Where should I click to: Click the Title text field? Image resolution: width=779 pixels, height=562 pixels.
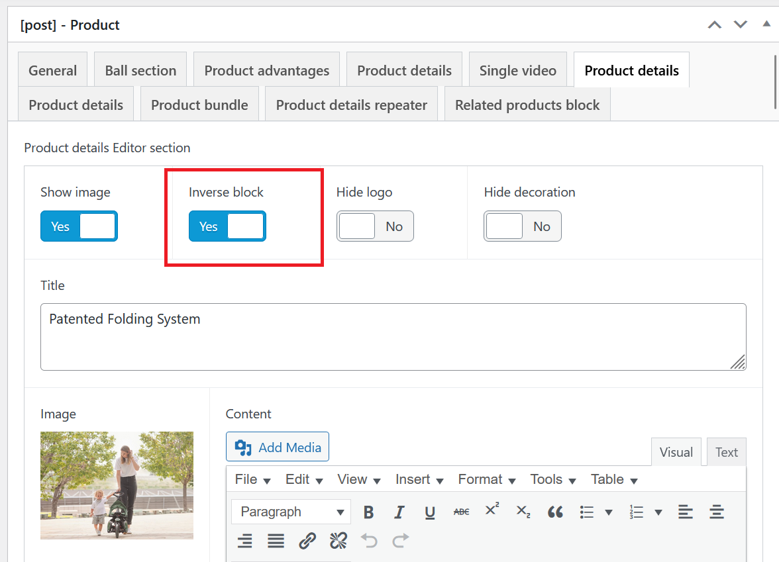point(393,336)
